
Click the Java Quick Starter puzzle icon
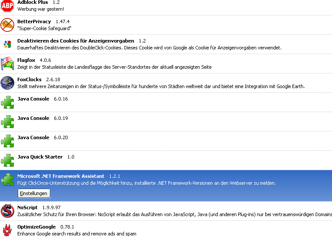click(7, 160)
